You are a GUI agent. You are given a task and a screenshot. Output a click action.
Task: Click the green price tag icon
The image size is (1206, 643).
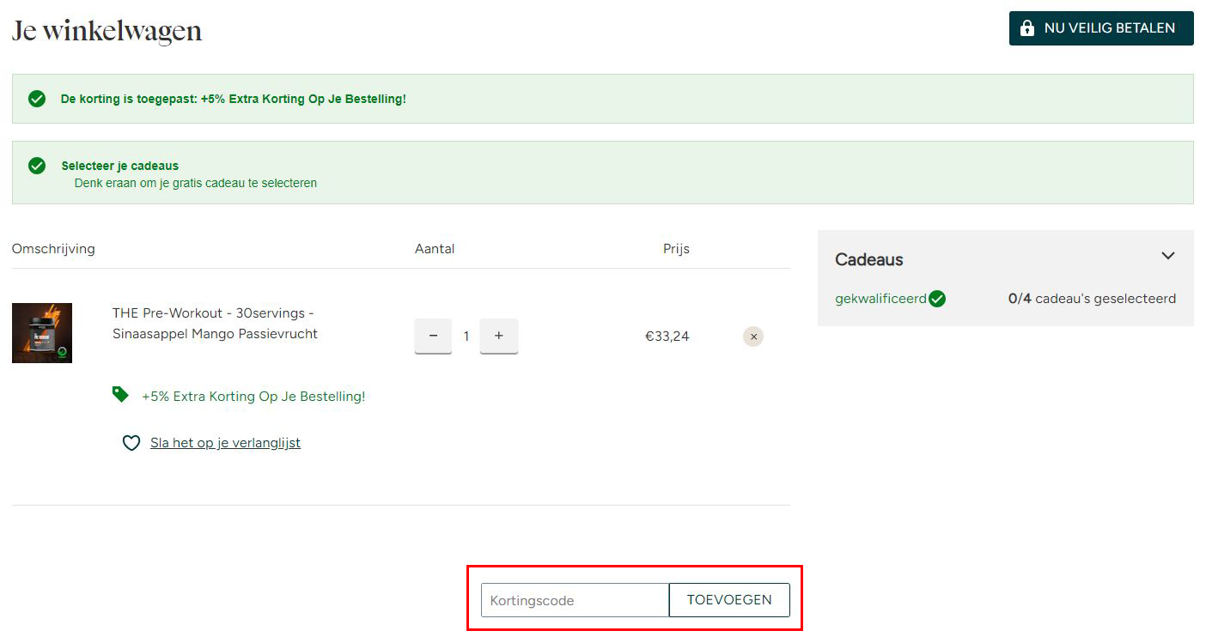point(120,395)
